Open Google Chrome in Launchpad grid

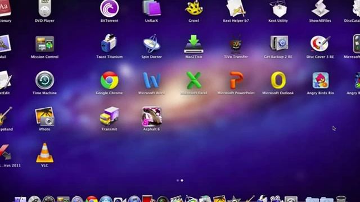pos(110,80)
